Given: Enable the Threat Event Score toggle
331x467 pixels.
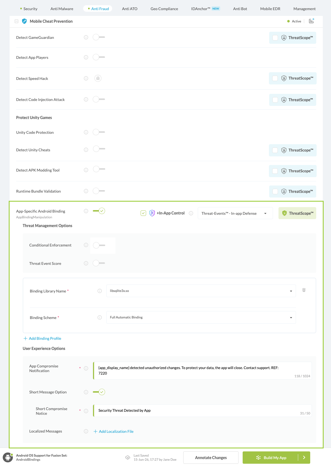Looking at the screenshot, I should (99, 263).
